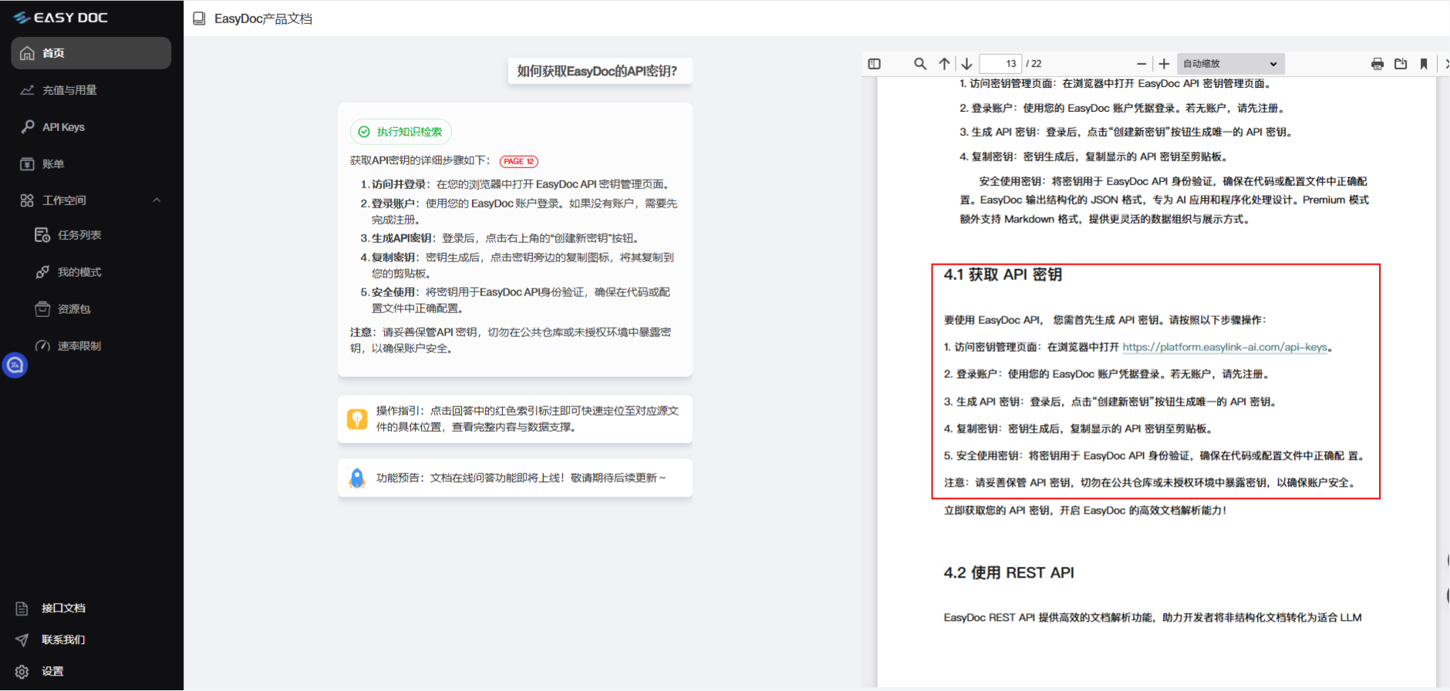Open the 首页 home menu item
Image resolution: width=1450 pixels, height=691 pixels.
tap(91, 53)
